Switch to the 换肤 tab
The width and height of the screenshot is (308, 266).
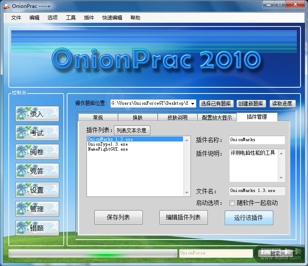point(138,117)
